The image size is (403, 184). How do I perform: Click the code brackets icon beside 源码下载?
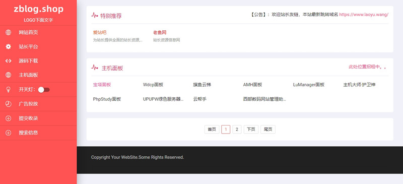click(9, 61)
